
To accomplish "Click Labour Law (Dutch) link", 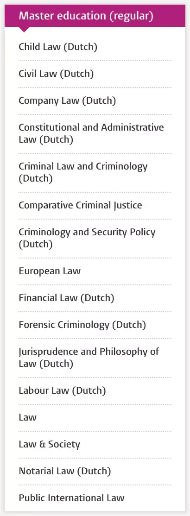I will tap(62, 390).
